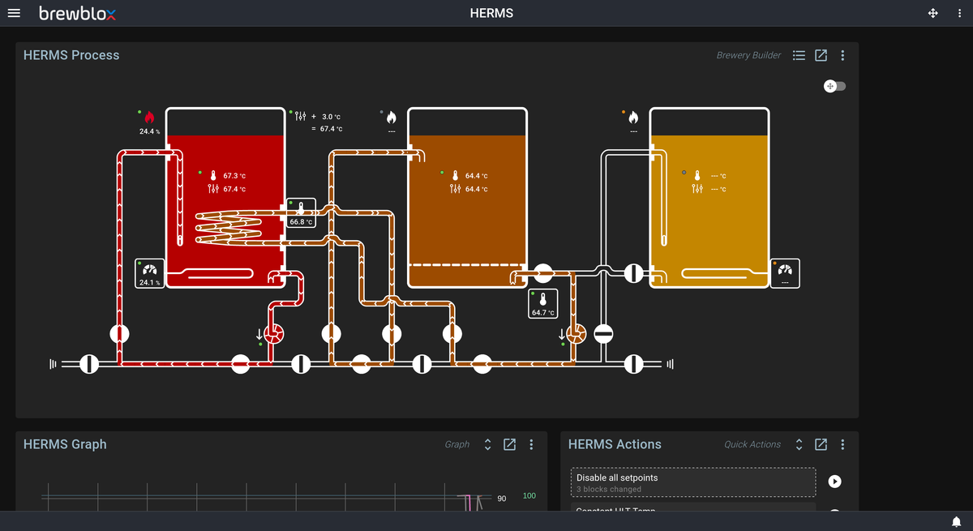Open HERMS Process widget in full dialog
973x531 pixels.
click(x=821, y=55)
